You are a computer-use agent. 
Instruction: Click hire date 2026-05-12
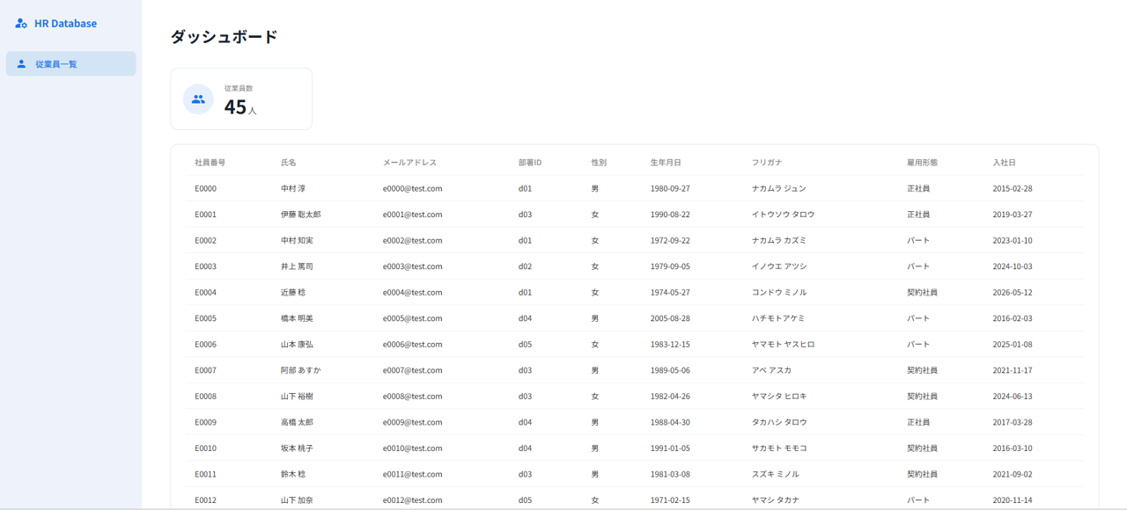click(1013, 293)
